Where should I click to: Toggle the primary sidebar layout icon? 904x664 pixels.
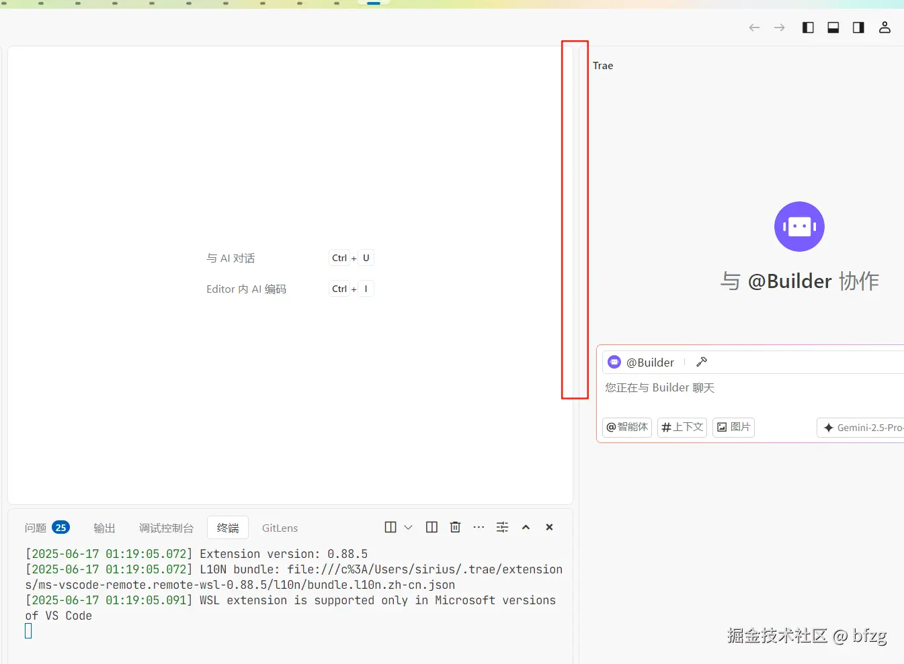pyautogui.click(x=808, y=28)
